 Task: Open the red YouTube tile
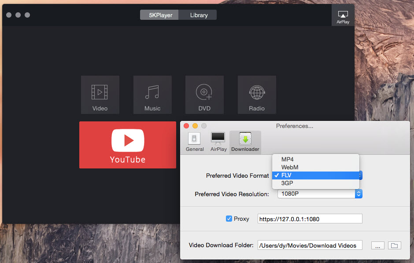(x=128, y=145)
